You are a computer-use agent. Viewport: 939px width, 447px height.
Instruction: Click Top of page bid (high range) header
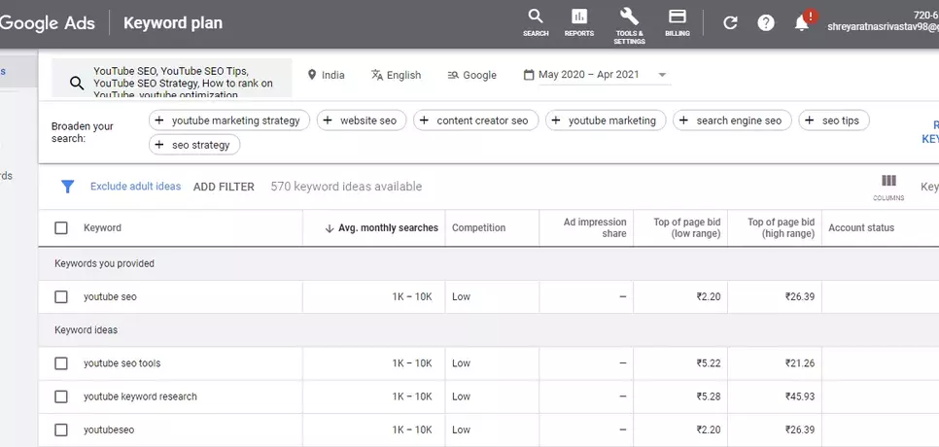coord(781,228)
